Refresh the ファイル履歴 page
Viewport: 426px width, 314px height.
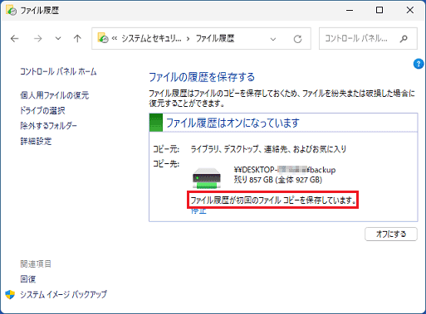click(297, 39)
